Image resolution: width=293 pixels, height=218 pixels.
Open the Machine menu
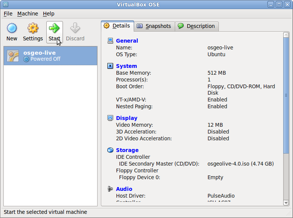(x=27, y=14)
